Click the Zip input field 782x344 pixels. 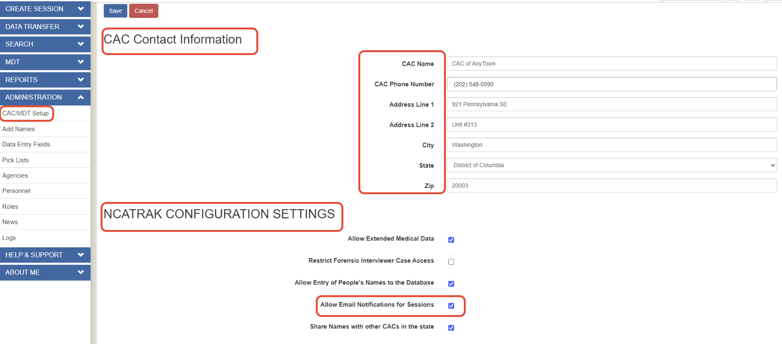tap(612, 186)
